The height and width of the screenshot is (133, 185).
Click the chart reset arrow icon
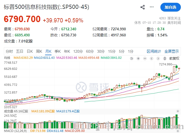[132, 58]
